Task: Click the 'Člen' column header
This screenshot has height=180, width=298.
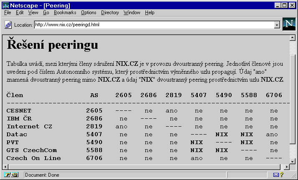Action: click(x=15, y=95)
